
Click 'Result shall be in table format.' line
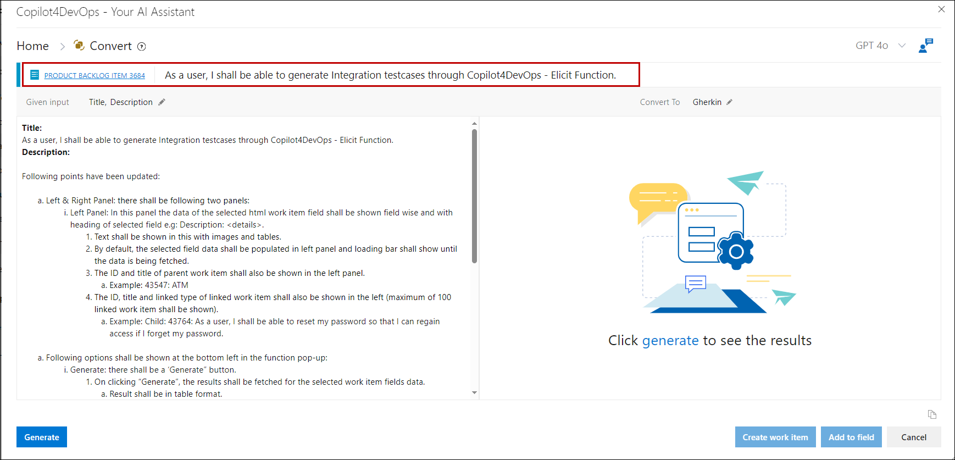coord(166,394)
